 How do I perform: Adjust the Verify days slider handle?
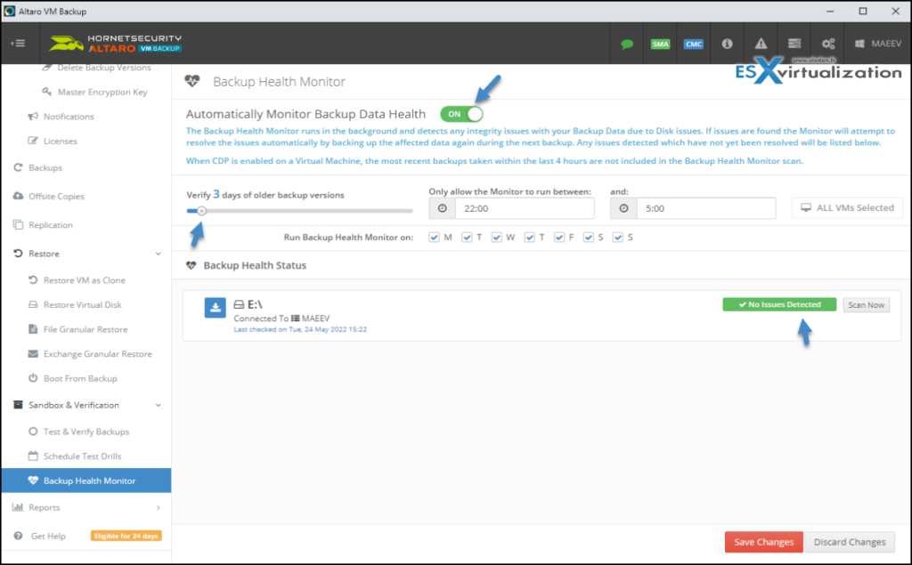pos(201,211)
